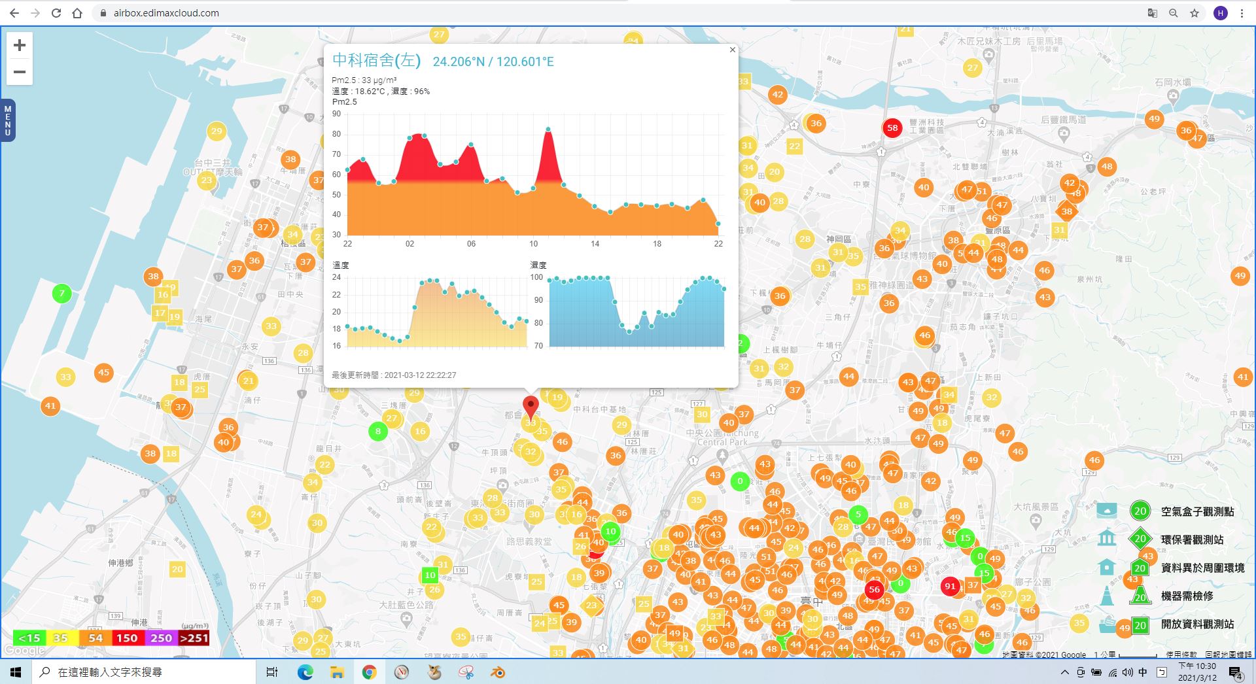
Task: Open the Chrome profile H avatar
Action: (x=1221, y=13)
